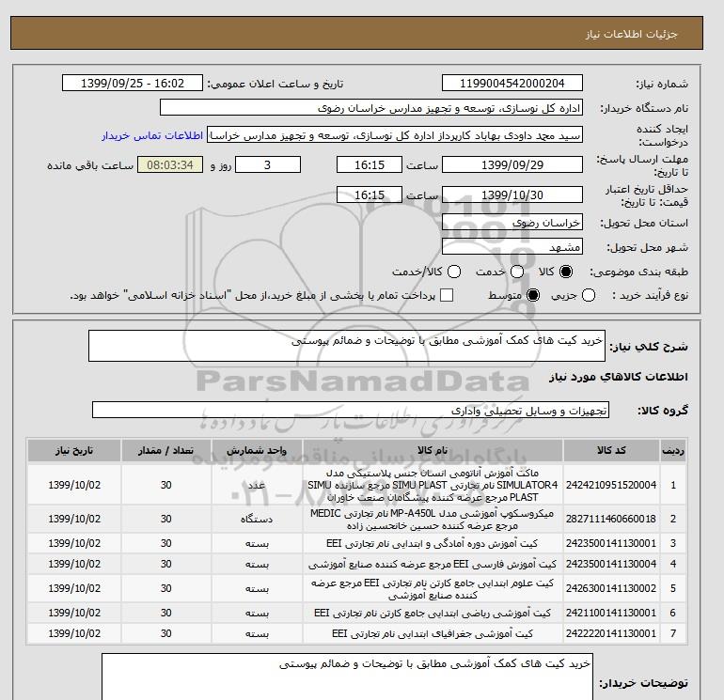Choose the جزیی purchase type radio
The image size is (724, 700).
[x=589, y=295]
